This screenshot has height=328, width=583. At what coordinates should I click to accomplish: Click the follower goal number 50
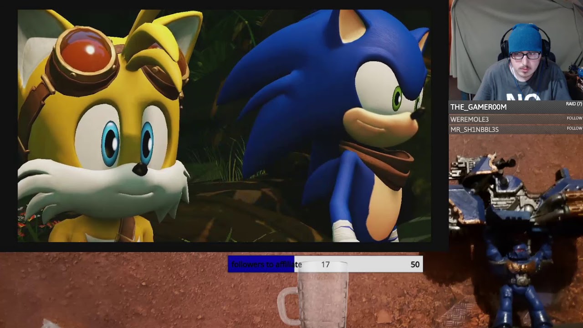[415, 265]
